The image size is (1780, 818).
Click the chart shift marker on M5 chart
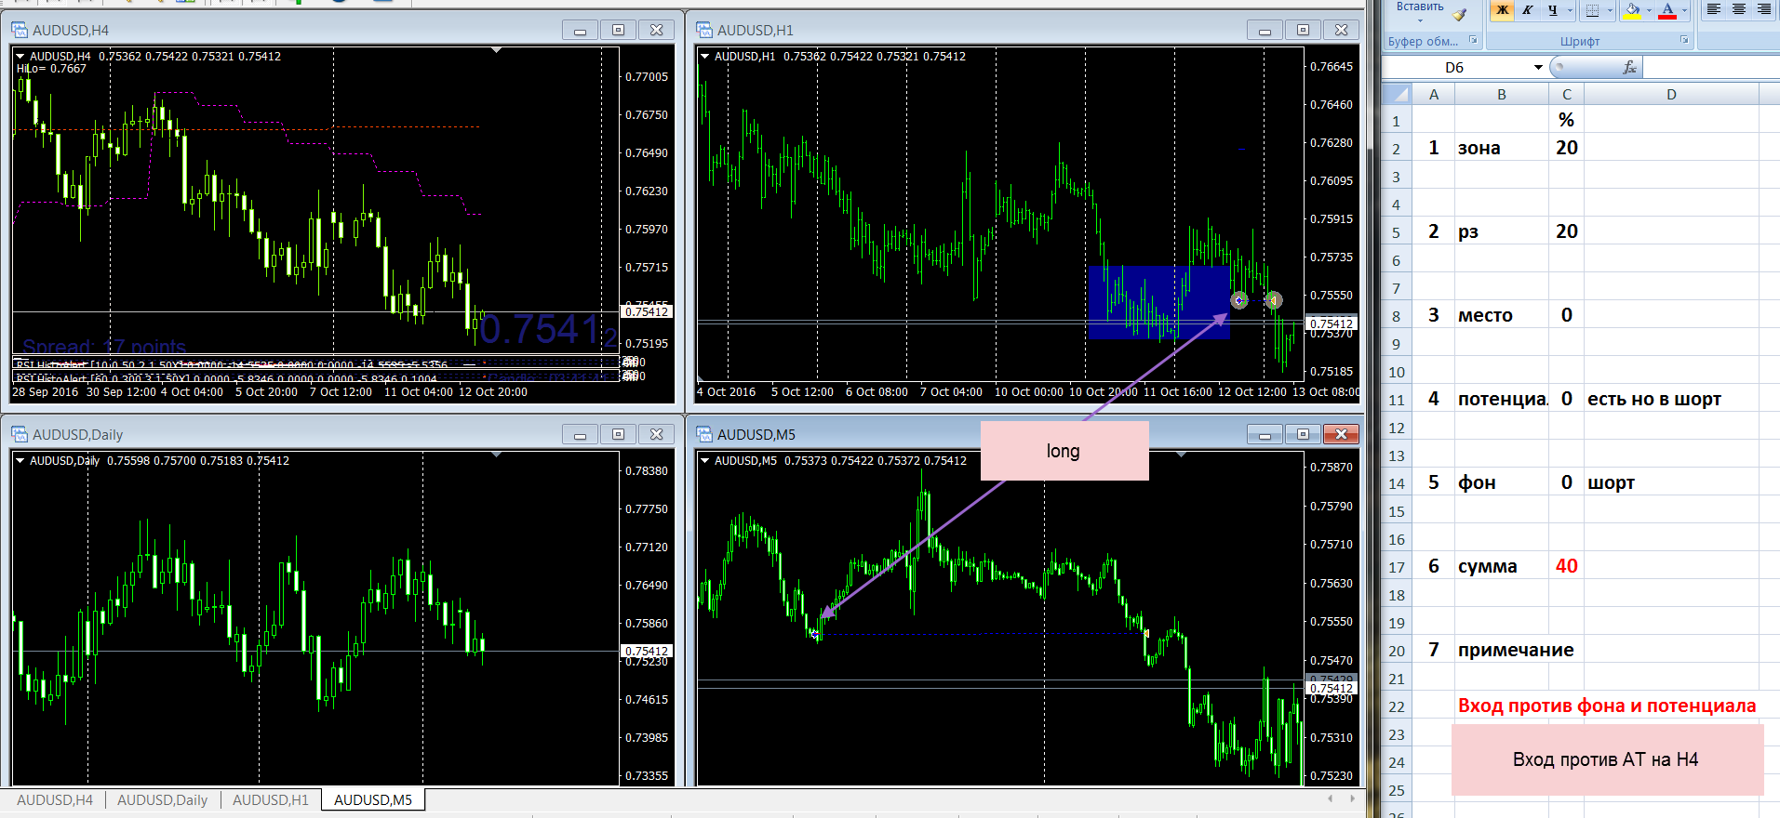(1181, 455)
